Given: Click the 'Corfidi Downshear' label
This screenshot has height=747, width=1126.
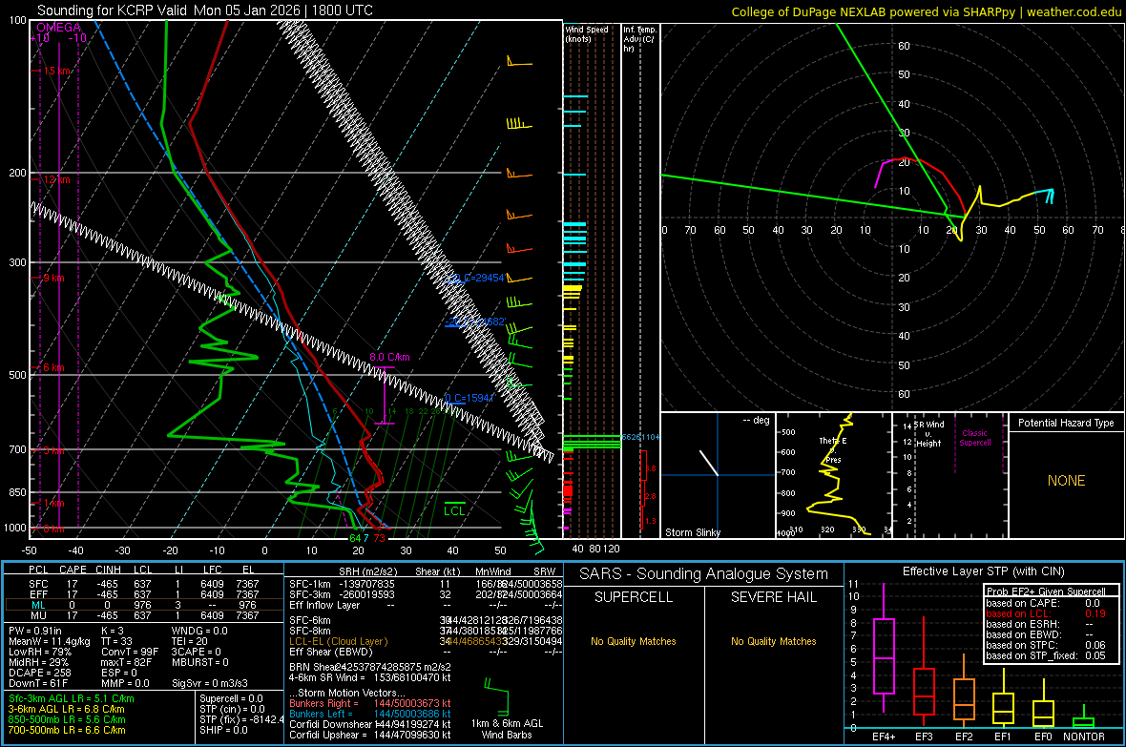Looking at the screenshot, I should [331, 724].
